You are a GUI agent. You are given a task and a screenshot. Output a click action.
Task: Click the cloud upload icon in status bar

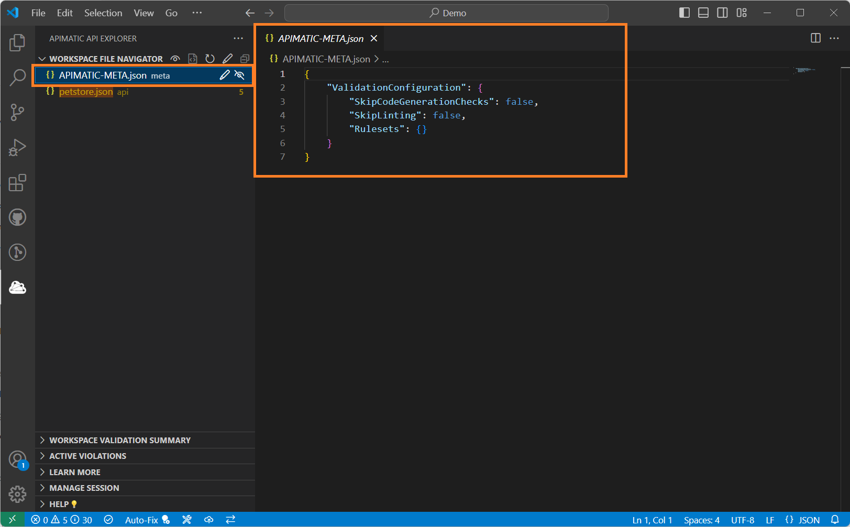(x=208, y=520)
